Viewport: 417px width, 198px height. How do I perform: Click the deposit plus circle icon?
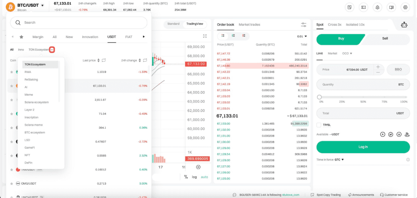tap(382, 135)
